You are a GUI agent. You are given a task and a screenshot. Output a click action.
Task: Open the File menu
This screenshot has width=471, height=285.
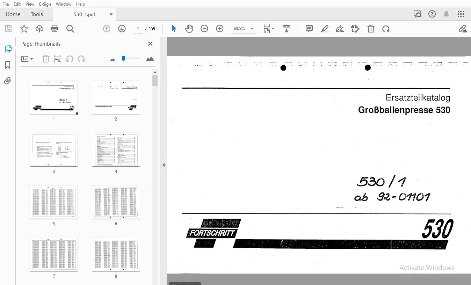(6, 4)
